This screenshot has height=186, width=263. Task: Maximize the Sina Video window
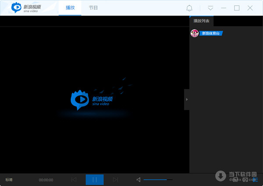(x=237, y=8)
